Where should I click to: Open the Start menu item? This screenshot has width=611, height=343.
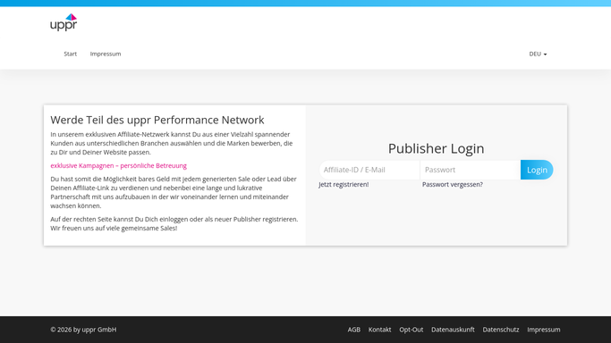tap(70, 54)
